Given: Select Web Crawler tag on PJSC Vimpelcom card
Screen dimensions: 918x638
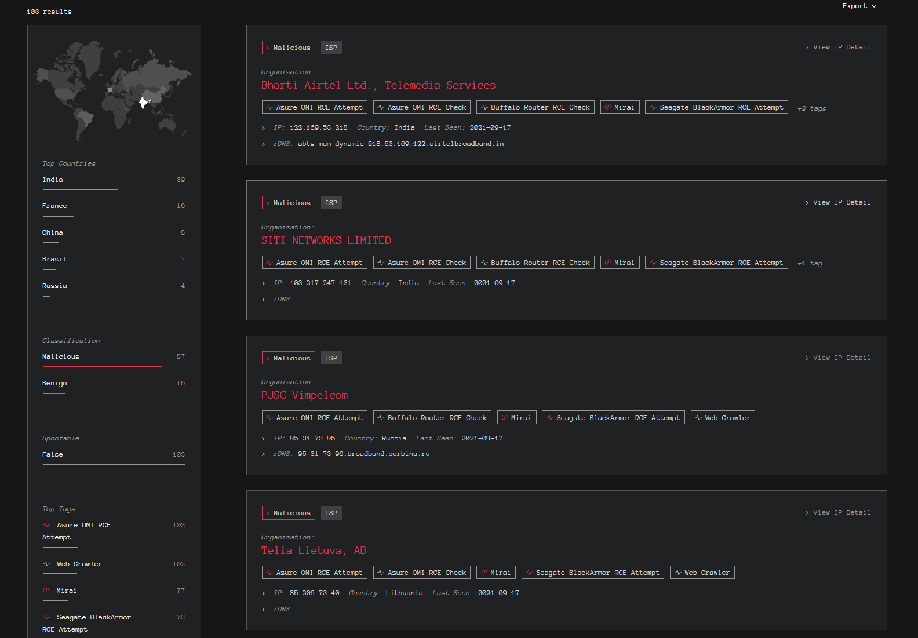Looking at the screenshot, I should pos(723,418).
